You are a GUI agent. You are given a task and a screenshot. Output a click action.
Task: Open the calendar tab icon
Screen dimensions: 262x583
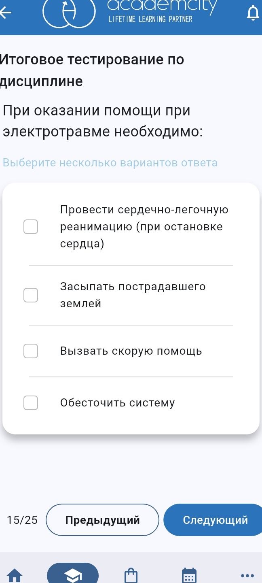tap(189, 575)
